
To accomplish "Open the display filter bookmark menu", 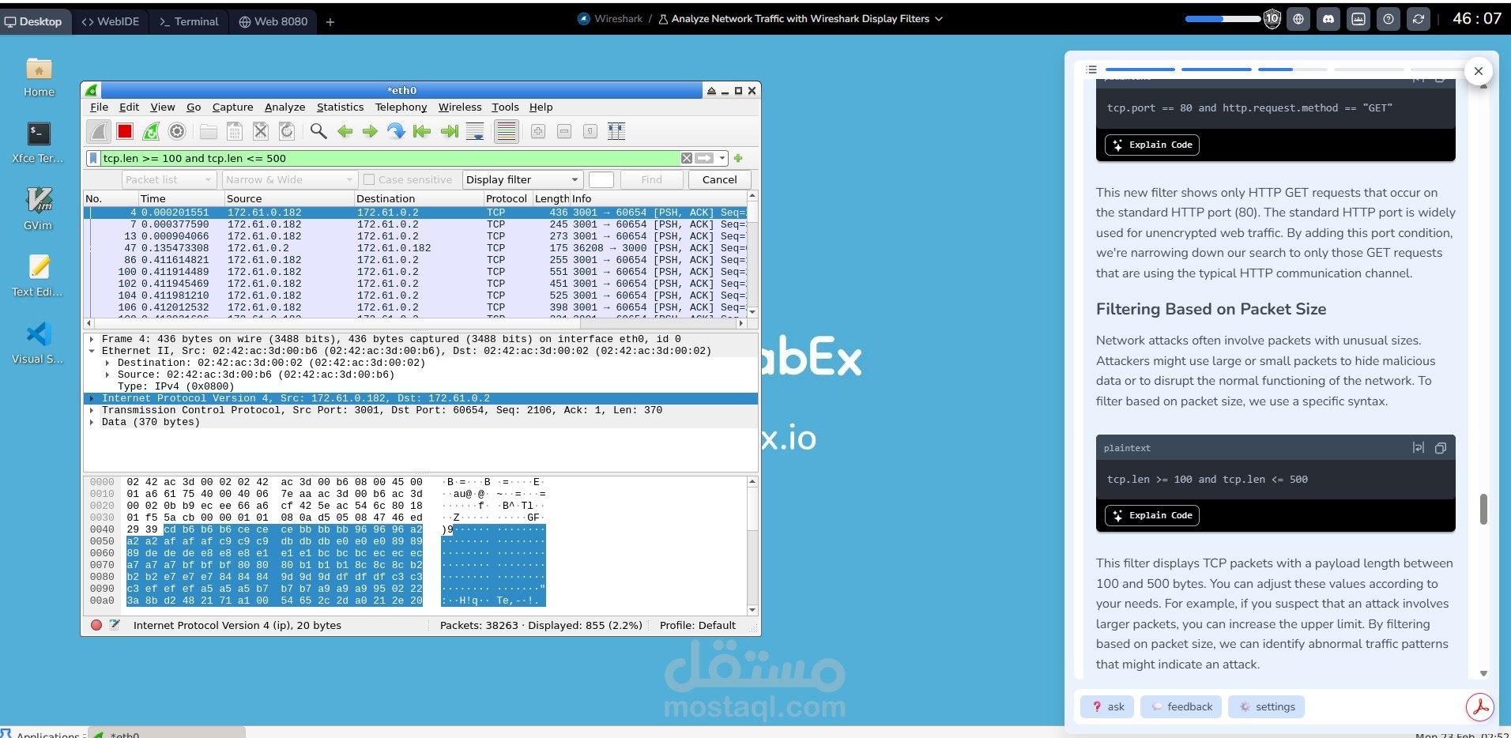I will coord(93,158).
